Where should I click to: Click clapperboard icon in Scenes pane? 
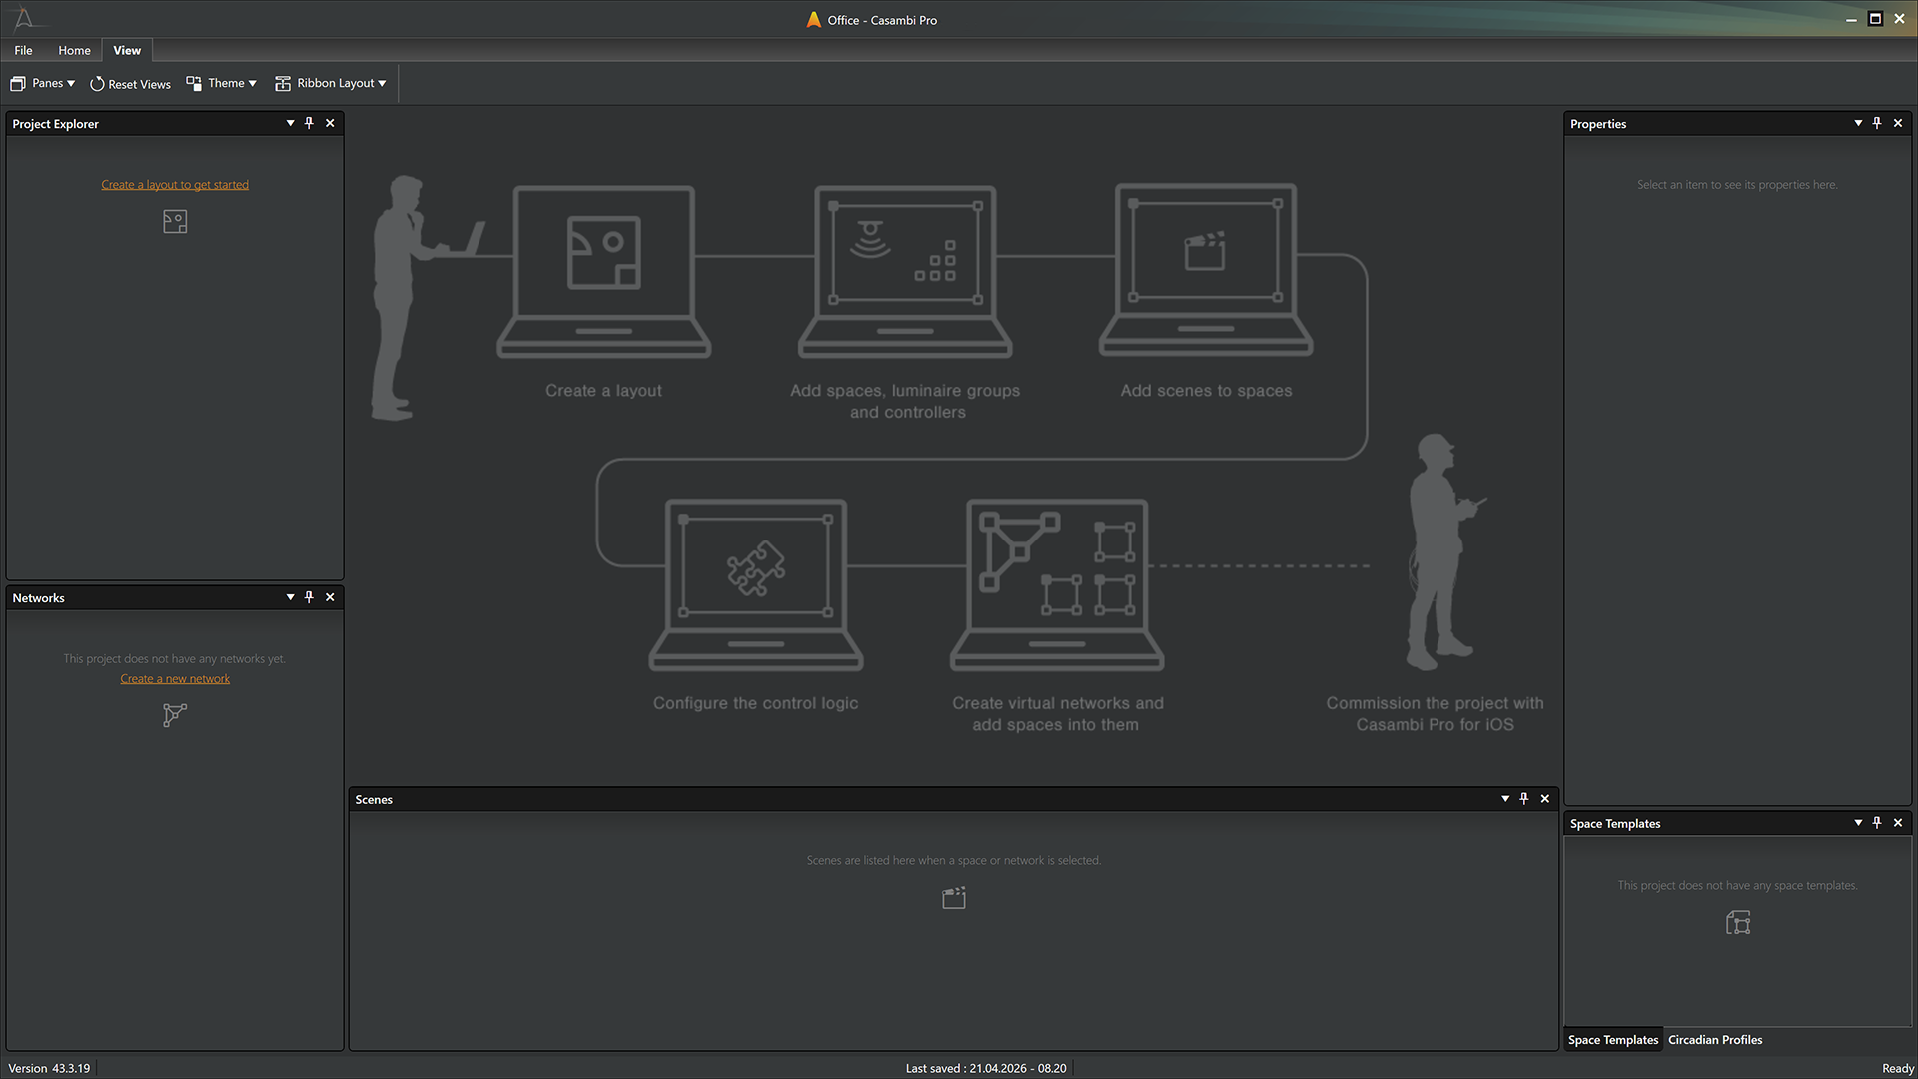click(954, 898)
